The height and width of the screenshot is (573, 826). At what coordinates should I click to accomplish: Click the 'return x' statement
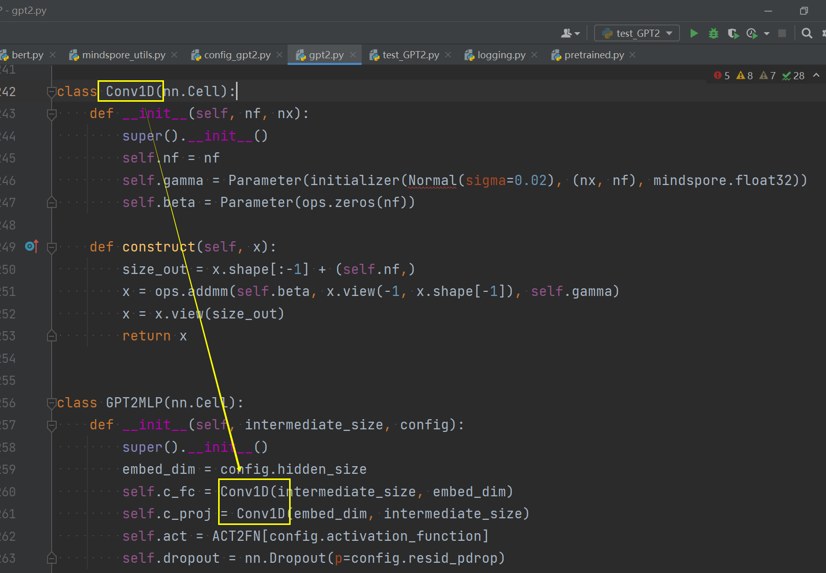coord(155,336)
